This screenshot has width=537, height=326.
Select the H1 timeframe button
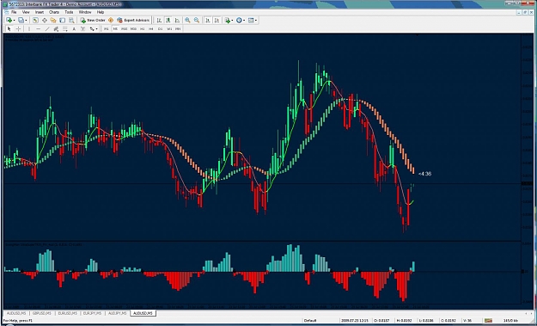point(142,28)
